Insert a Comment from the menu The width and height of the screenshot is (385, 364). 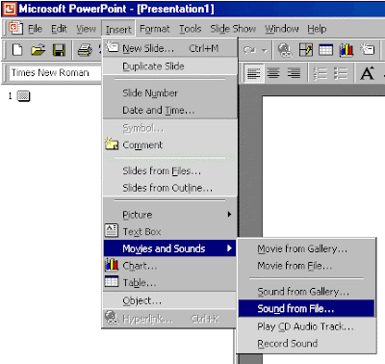click(170, 145)
